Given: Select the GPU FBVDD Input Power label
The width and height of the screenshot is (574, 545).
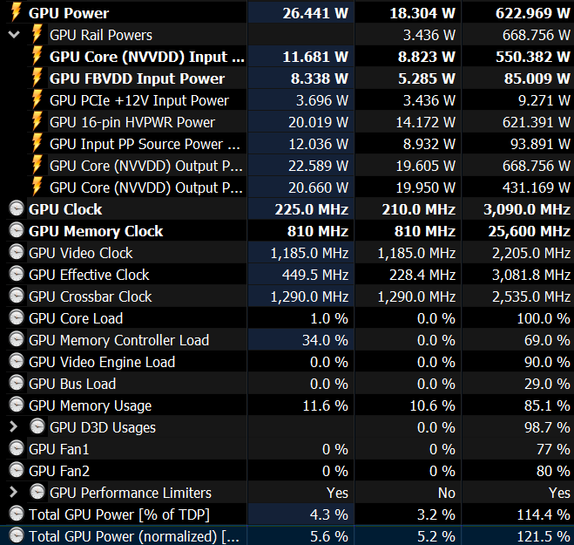Looking at the screenshot, I should (137, 78).
